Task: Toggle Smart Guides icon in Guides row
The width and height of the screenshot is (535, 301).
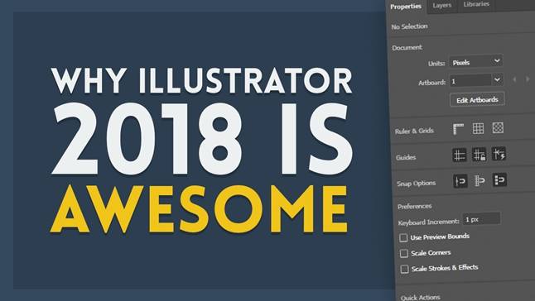Action: point(499,154)
